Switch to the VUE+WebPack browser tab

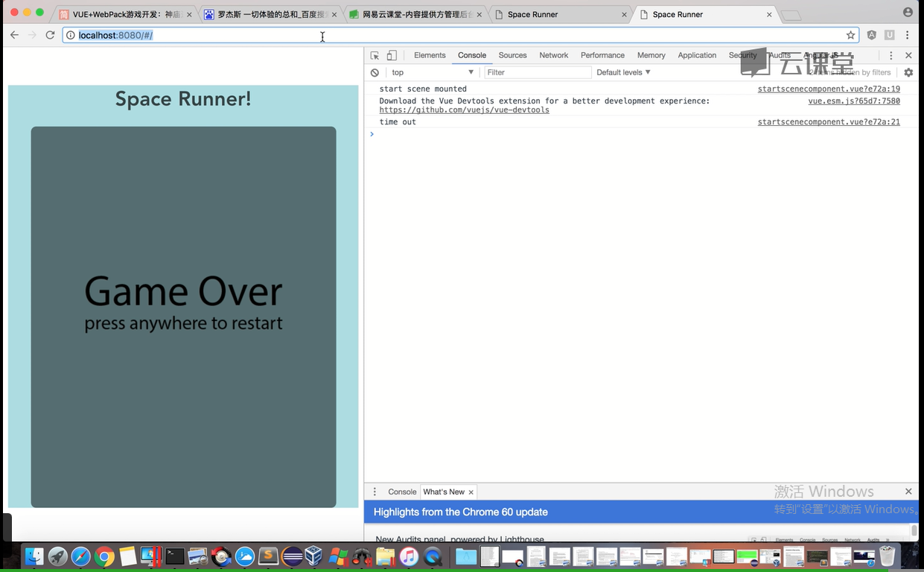pos(125,14)
